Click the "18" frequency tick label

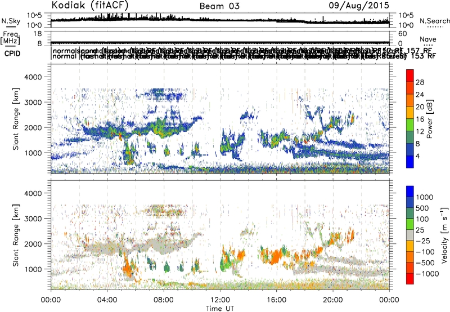coord(38,34)
